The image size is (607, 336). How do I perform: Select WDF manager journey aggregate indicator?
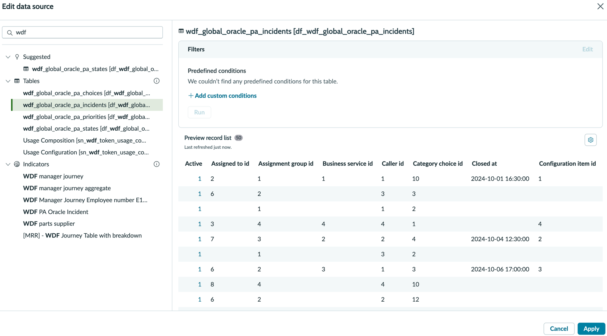tap(67, 188)
